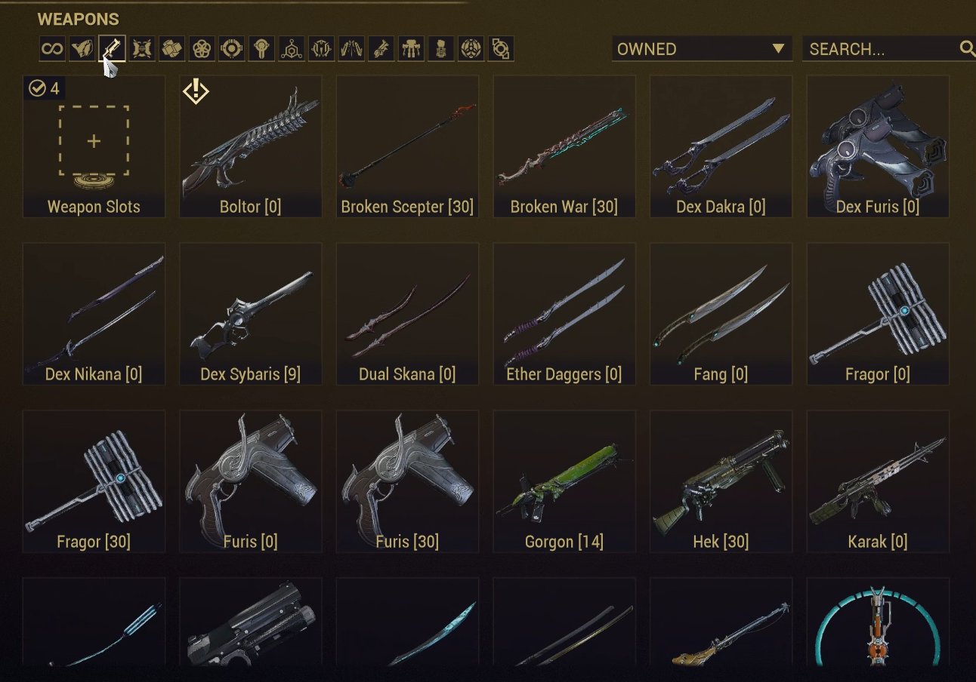
Task: Expand the OWNED filter dropdown
Action: pos(702,49)
